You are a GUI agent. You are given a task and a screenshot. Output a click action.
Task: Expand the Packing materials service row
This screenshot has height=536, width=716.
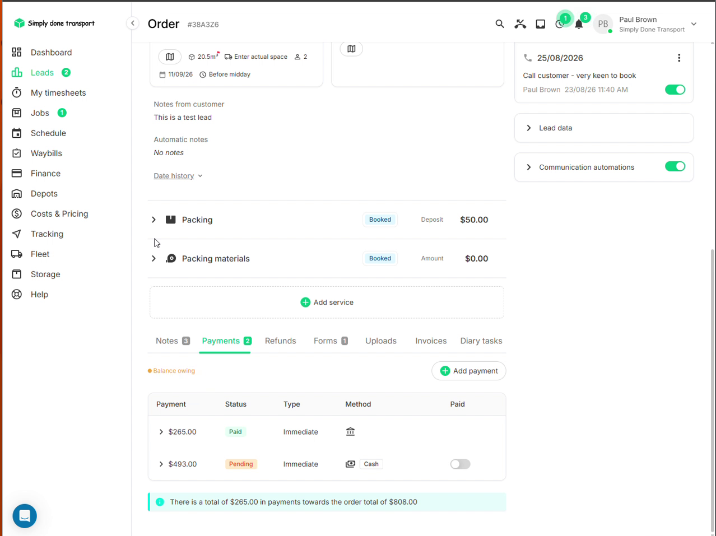[x=154, y=258]
